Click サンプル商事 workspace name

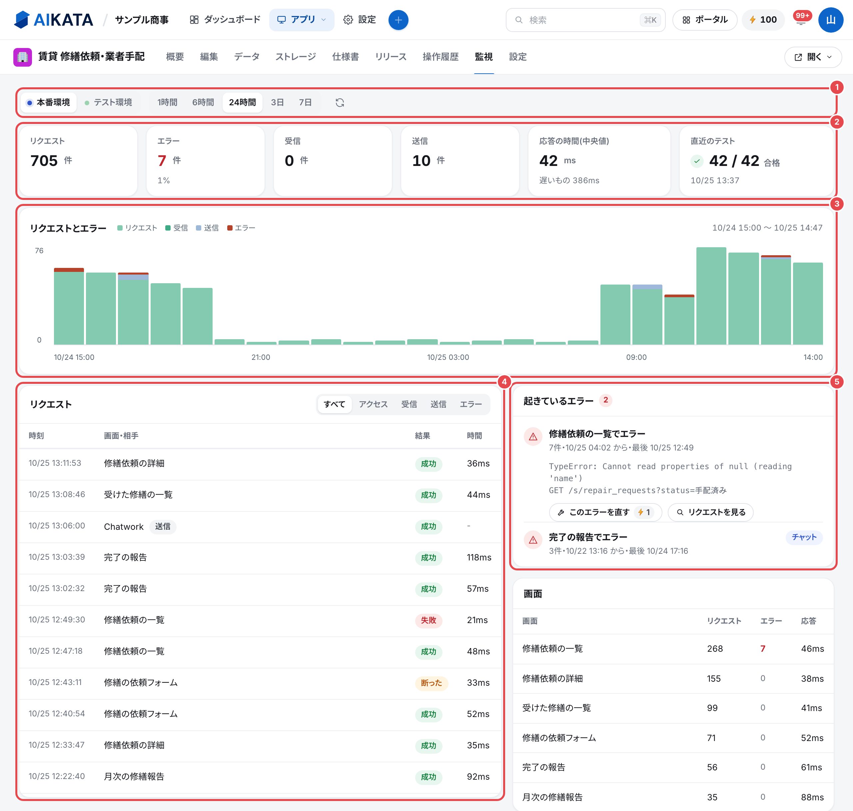(141, 20)
